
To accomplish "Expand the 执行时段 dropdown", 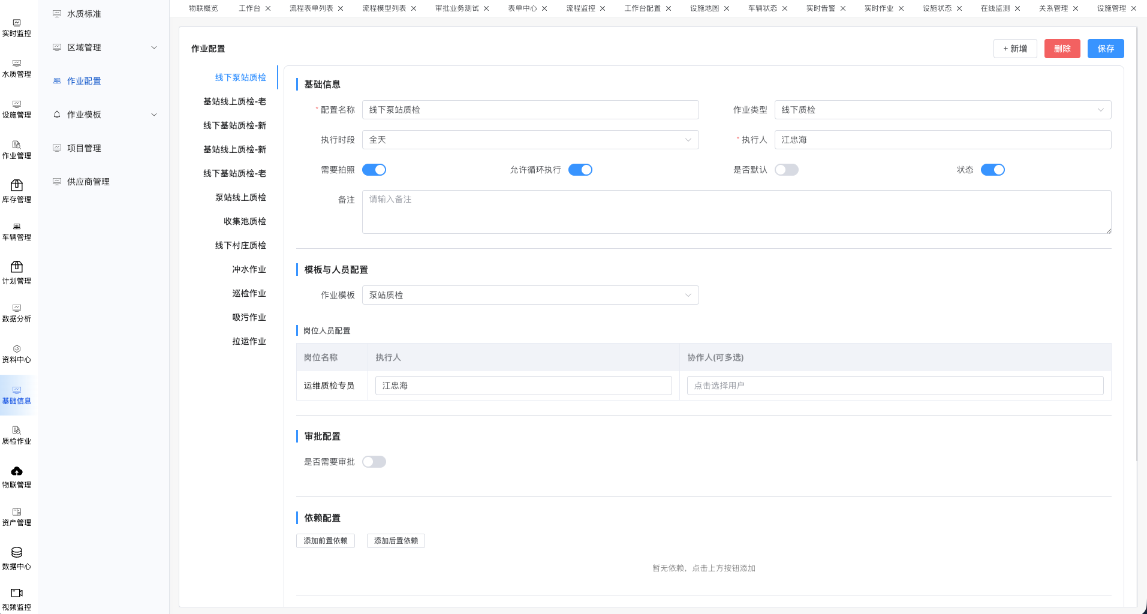I will (530, 140).
